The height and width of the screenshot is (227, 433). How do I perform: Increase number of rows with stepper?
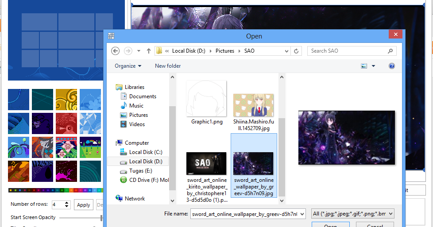pyautogui.click(x=66, y=203)
